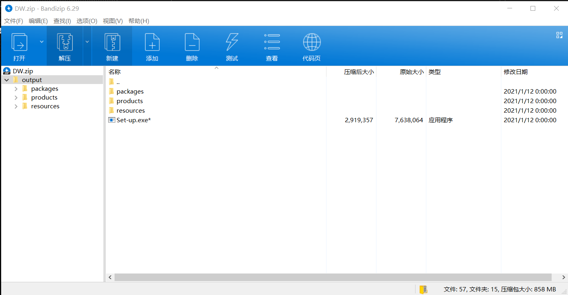Select DW.zip root in the tree
568x295 pixels.
23,71
